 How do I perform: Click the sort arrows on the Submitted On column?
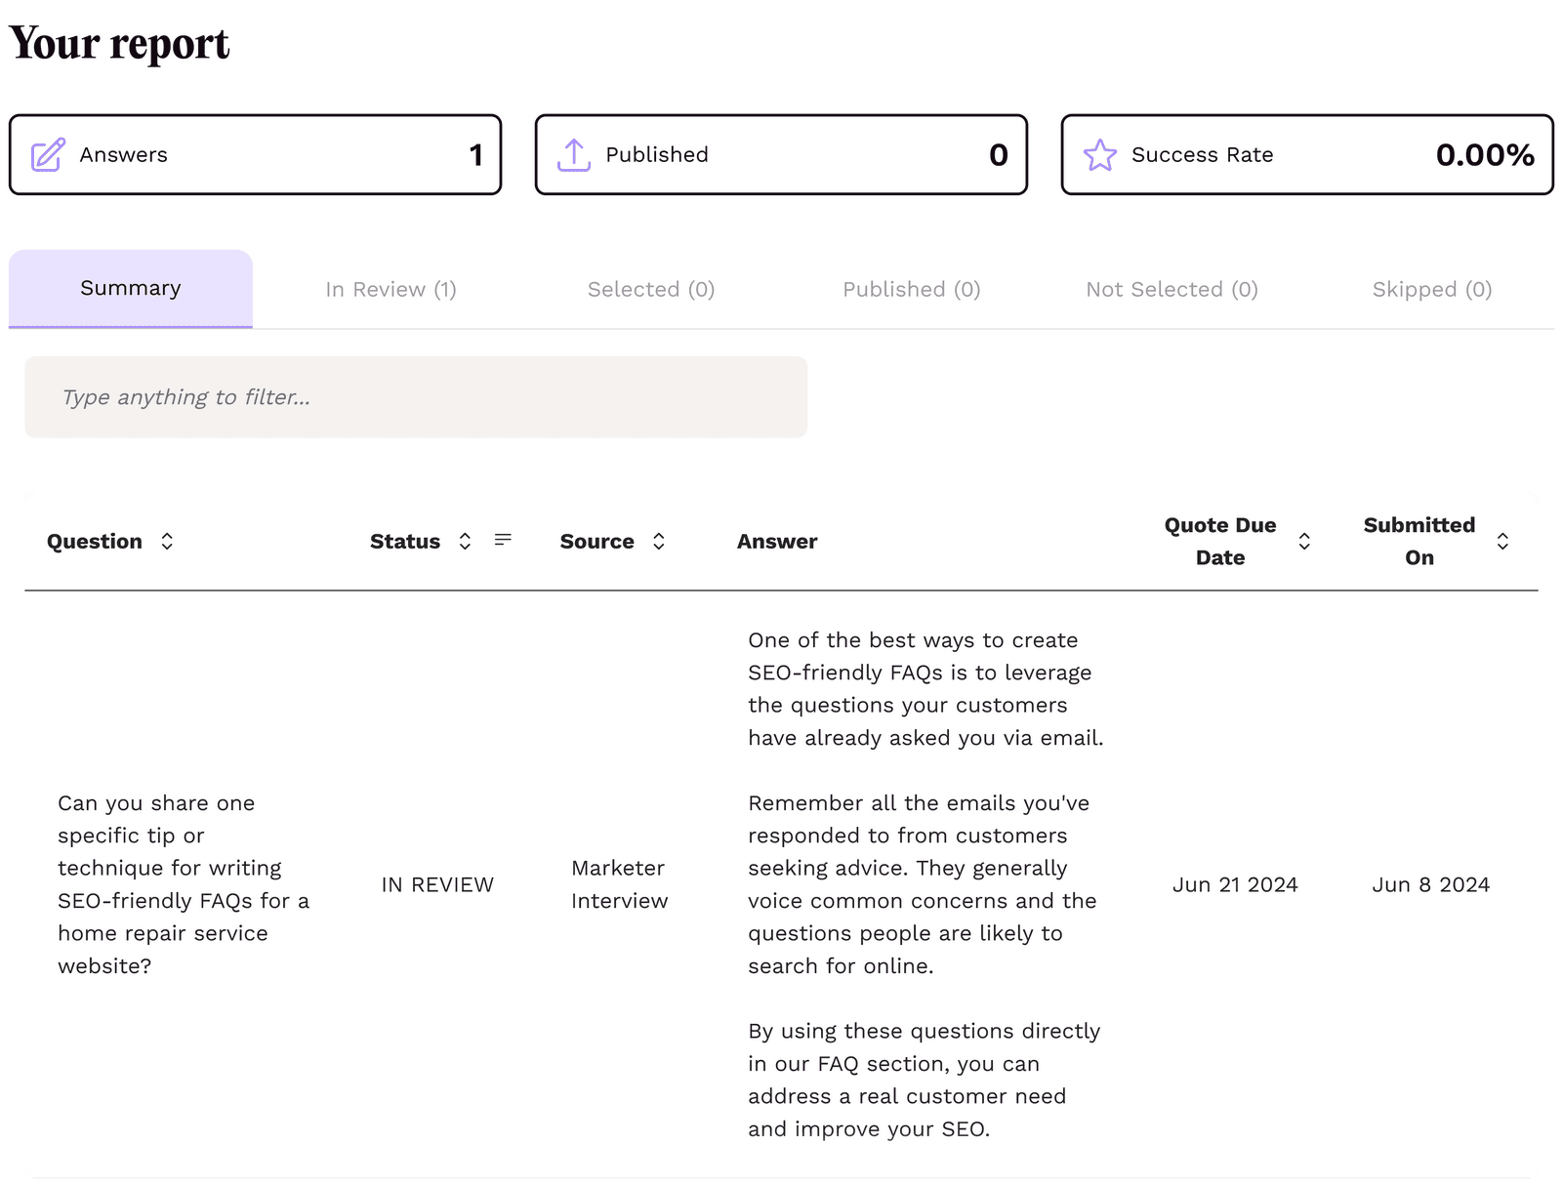coord(1502,541)
